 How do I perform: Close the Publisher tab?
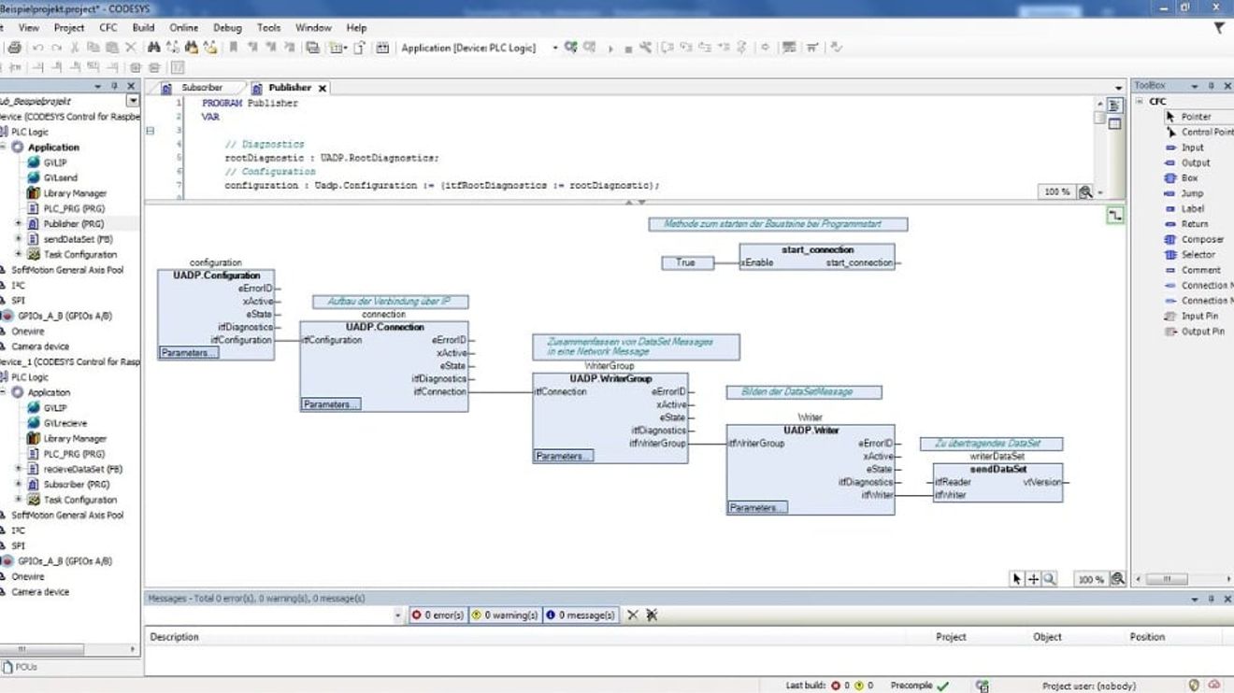[x=323, y=88]
